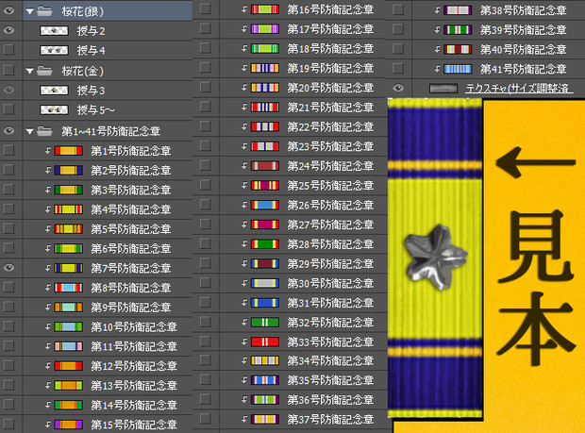Viewport: 585px width, 433px height.
Task: Click clipping mask arrow of 第28号防衛記念章
Action: click(244, 244)
